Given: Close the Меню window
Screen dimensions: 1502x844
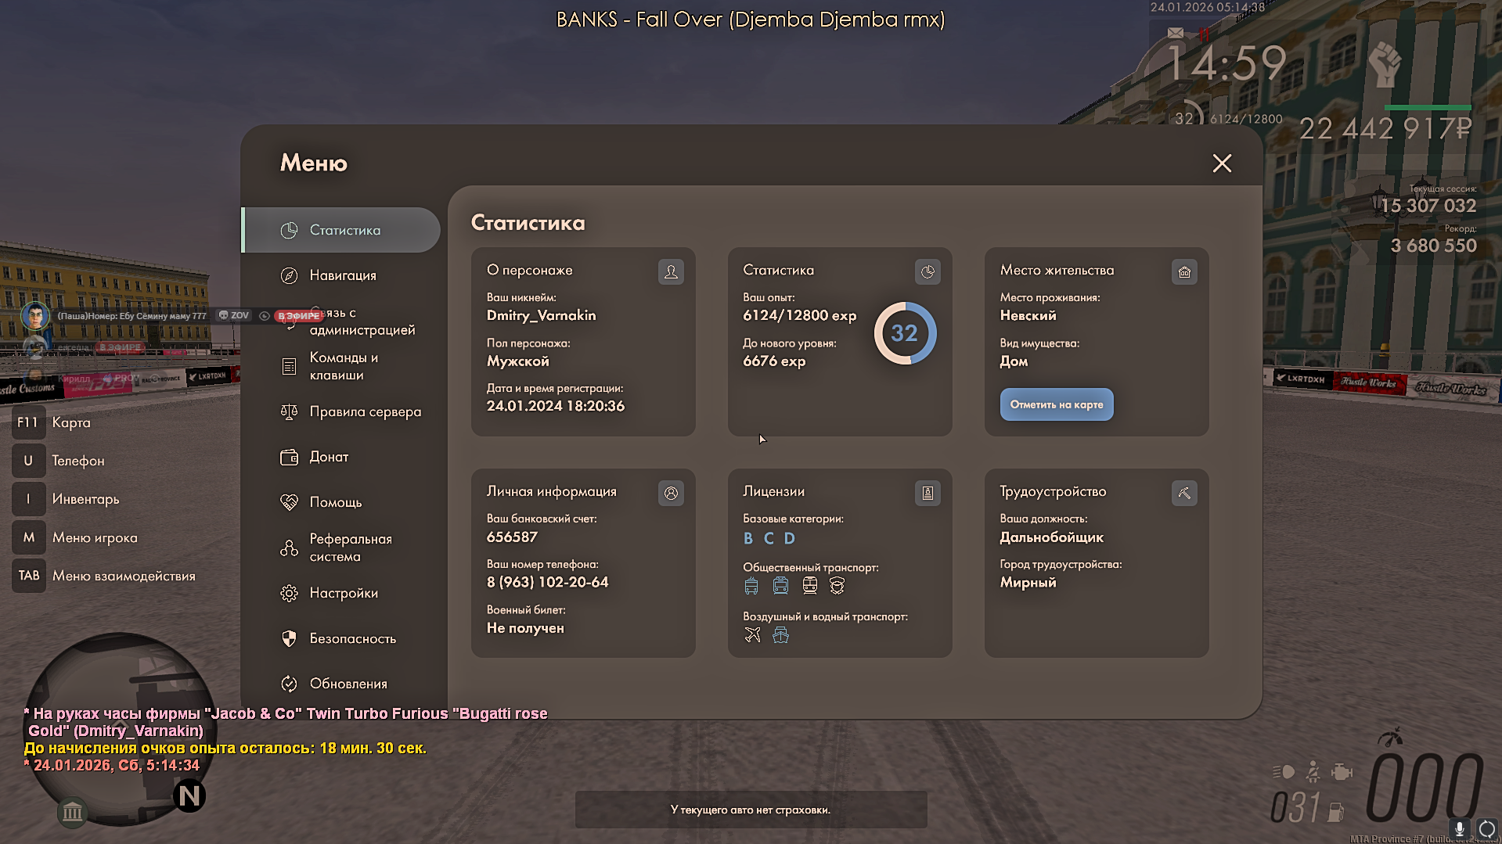Looking at the screenshot, I should (x=1222, y=163).
